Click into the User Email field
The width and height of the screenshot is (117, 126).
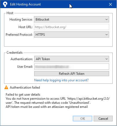(72, 67)
